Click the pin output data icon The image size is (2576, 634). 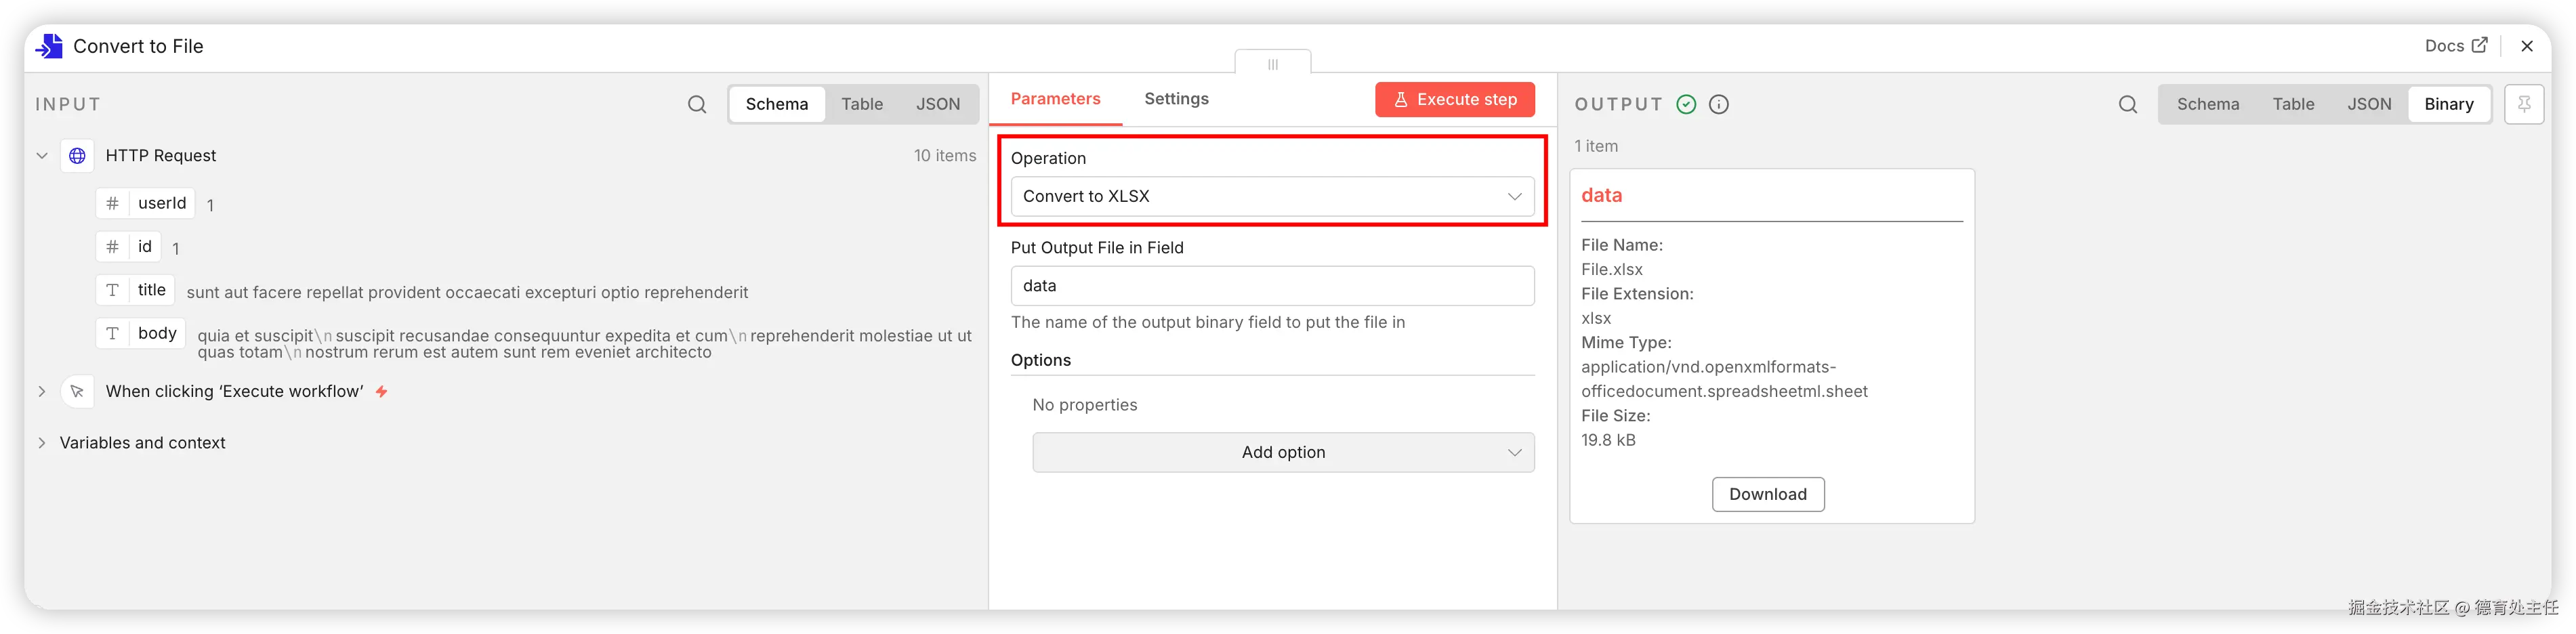[2524, 104]
